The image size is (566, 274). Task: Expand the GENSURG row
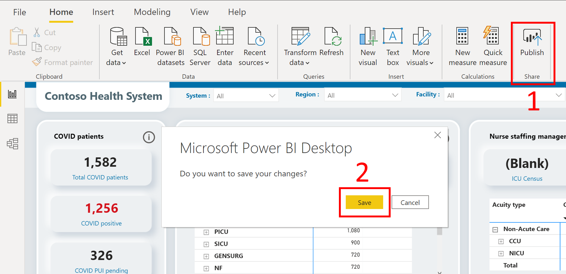[x=206, y=257]
